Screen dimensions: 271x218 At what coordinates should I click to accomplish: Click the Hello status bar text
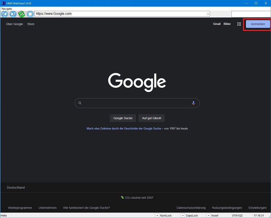4,216
